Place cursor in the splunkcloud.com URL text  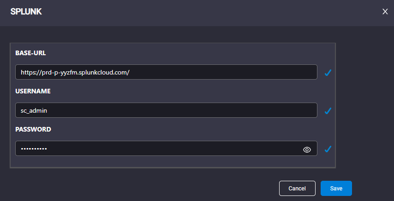(75, 72)
